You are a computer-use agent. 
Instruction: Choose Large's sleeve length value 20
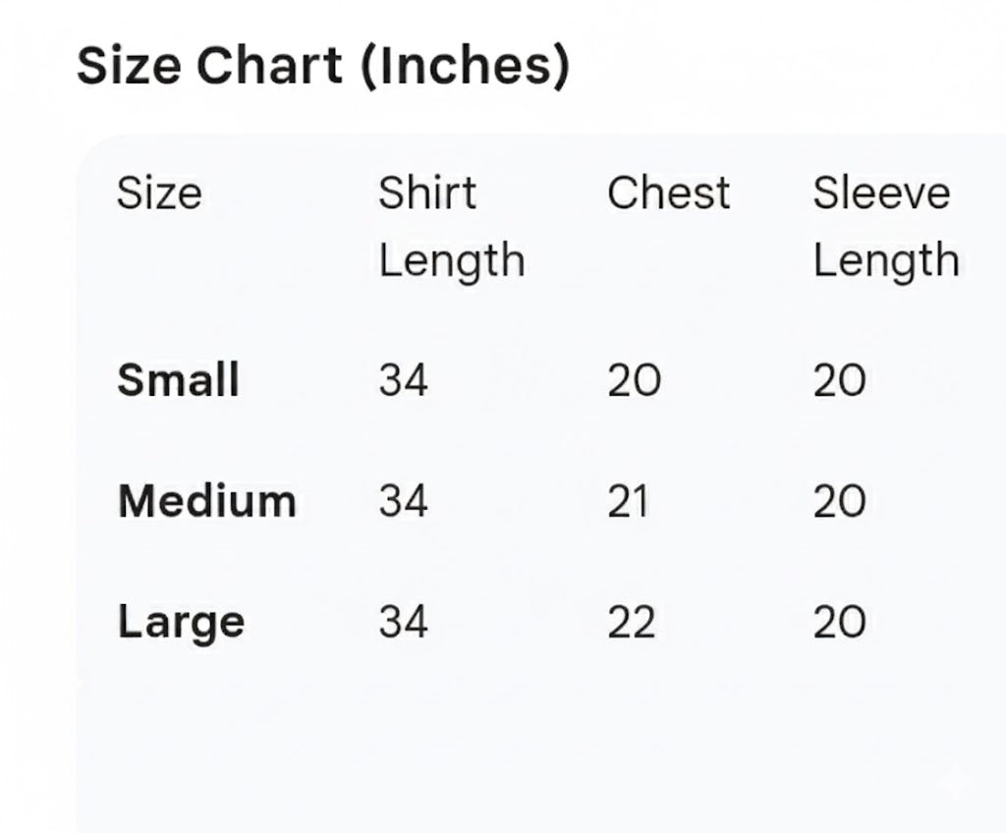pos(839,622)
